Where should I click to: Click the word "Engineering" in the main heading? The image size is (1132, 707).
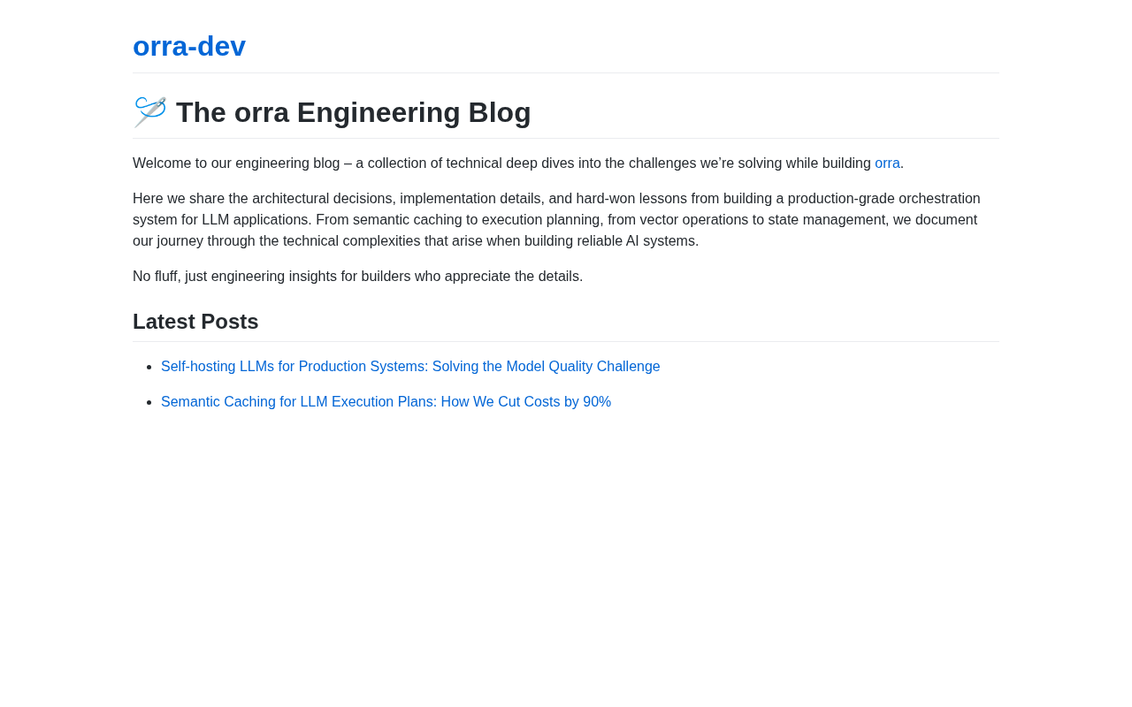[x=379, y=113]
